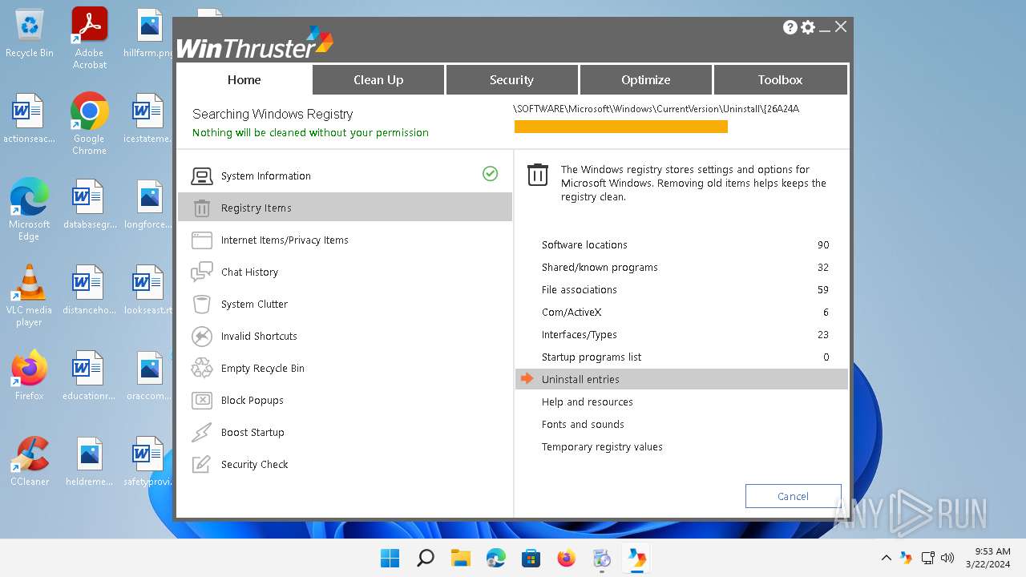Click the "Searching Windows Registry" heading
1026x577 pixels.
pyautogui.click(x=273, y=114)
